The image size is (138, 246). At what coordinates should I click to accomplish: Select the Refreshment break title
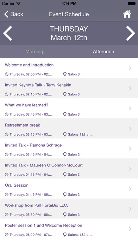tap(23, 125)
